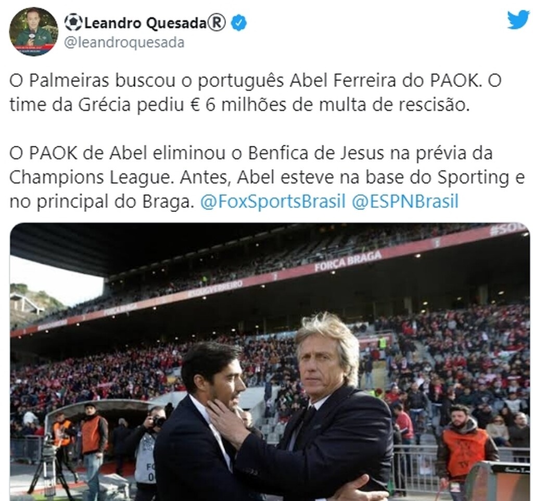
Task: Open the embedded stadium photo
Action: pos(270,362)
